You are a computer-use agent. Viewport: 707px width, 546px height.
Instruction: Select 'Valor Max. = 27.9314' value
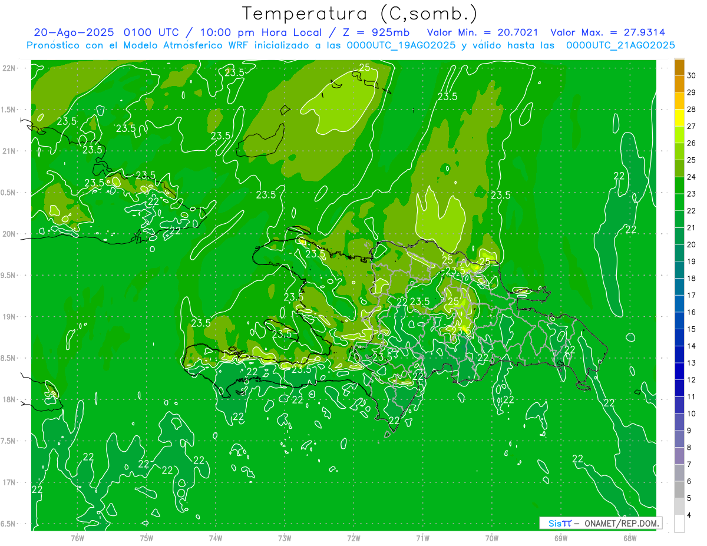point(607,32)
